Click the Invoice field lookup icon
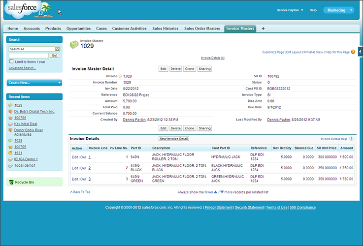 point(120,76)
